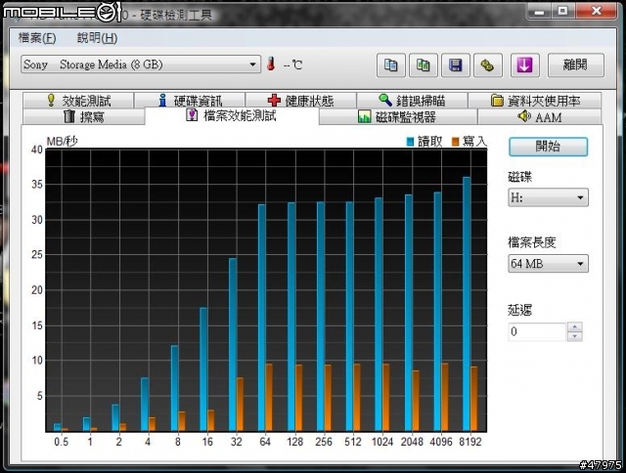Click the orange 寫入 legend swatch
This screenshot has height=473, width=626.
(x=455, y=142)
